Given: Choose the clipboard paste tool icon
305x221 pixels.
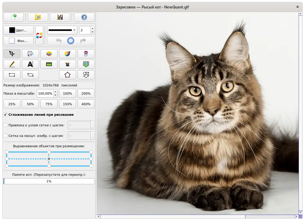Looking at the screenshot, I should (30, 54).
